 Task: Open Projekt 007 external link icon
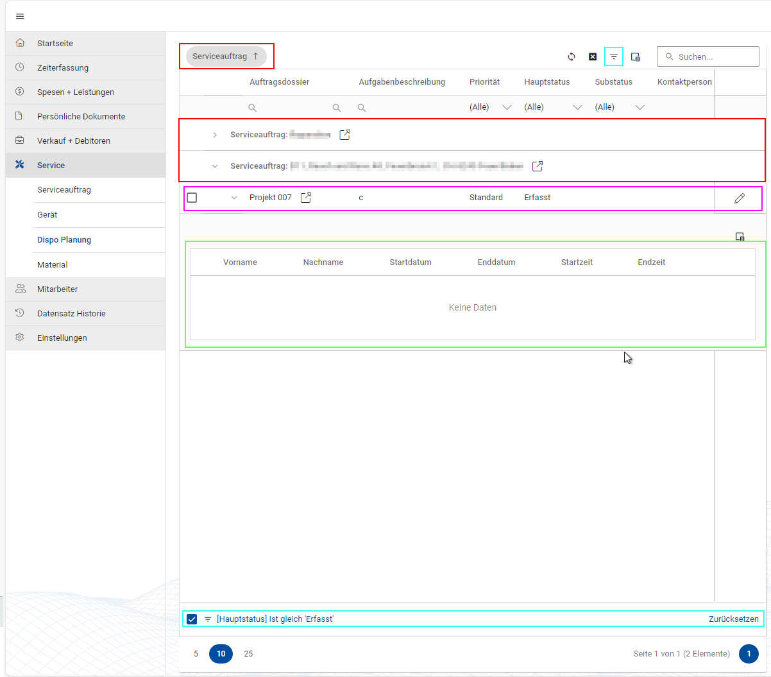306,198
